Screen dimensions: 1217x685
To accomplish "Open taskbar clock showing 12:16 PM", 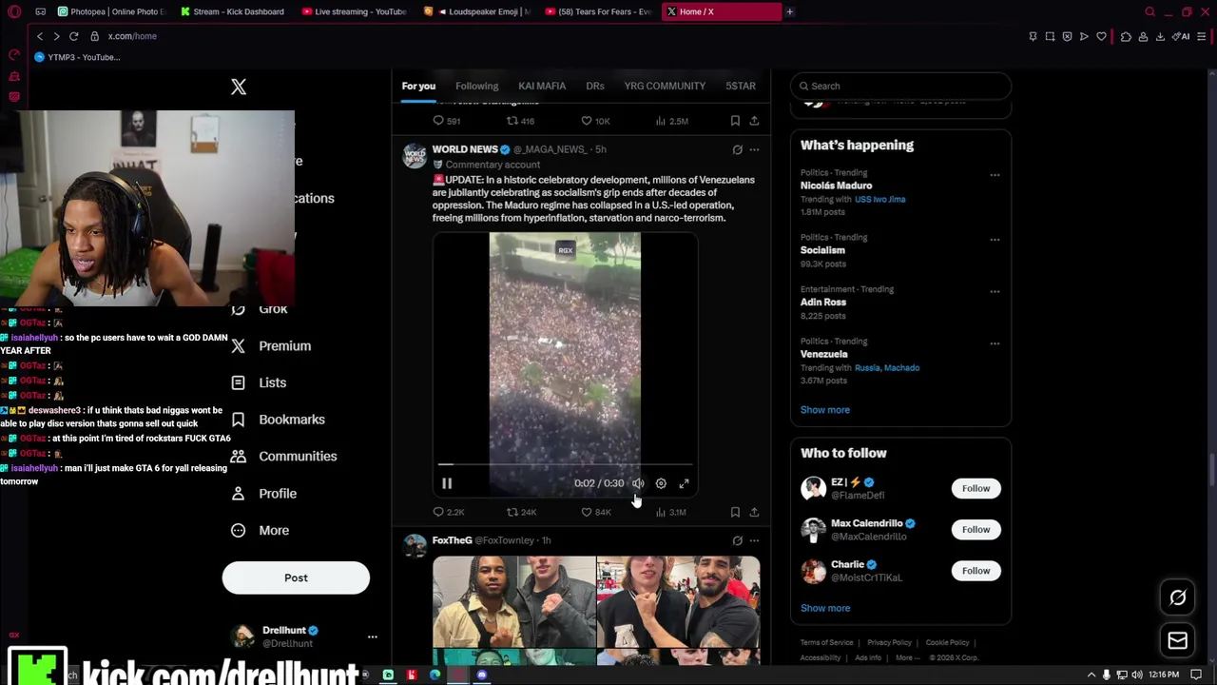I will click(x=1164, y=675).
